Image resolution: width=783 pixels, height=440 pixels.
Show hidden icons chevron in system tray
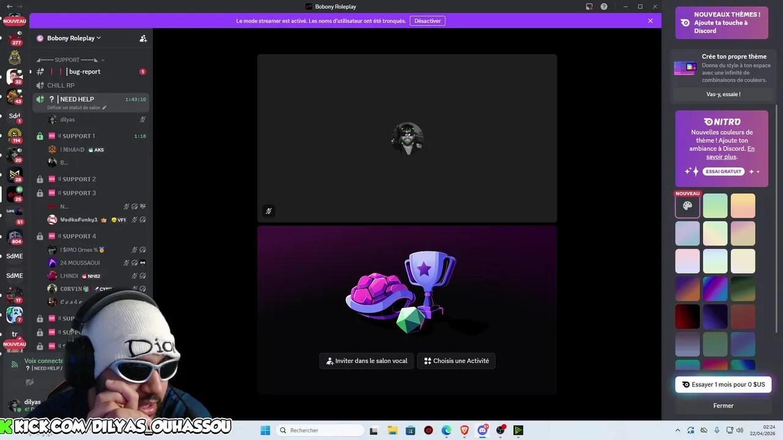[x=677, y=430]
